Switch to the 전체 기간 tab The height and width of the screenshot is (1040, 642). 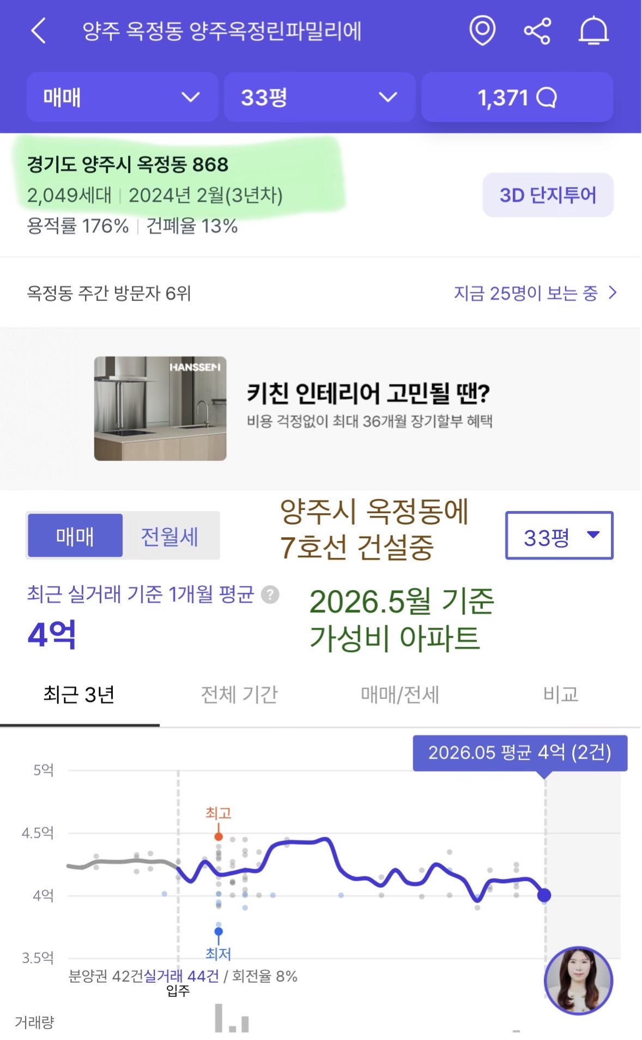pos(240,695)
